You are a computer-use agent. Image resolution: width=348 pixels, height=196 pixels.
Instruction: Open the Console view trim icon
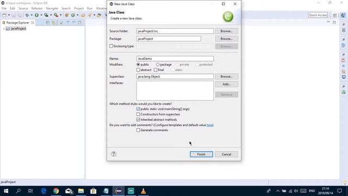coord(344,77)
